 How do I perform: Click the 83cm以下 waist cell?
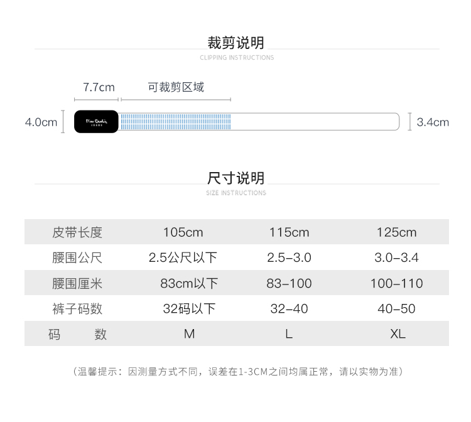[189, 283]
